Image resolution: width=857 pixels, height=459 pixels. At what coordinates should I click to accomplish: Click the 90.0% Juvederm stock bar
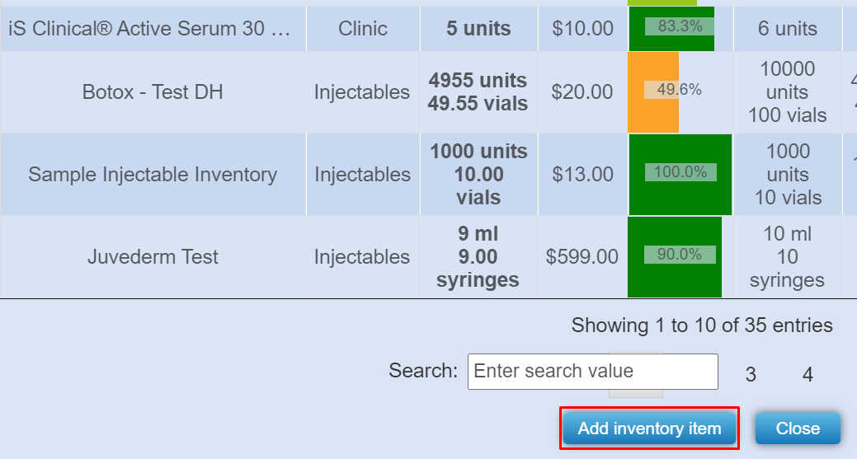coord(674,256)
